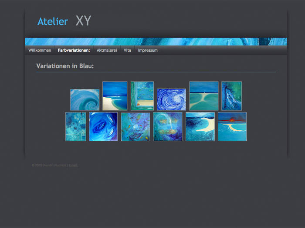Click the blue painted banner image

coord(156,42)
